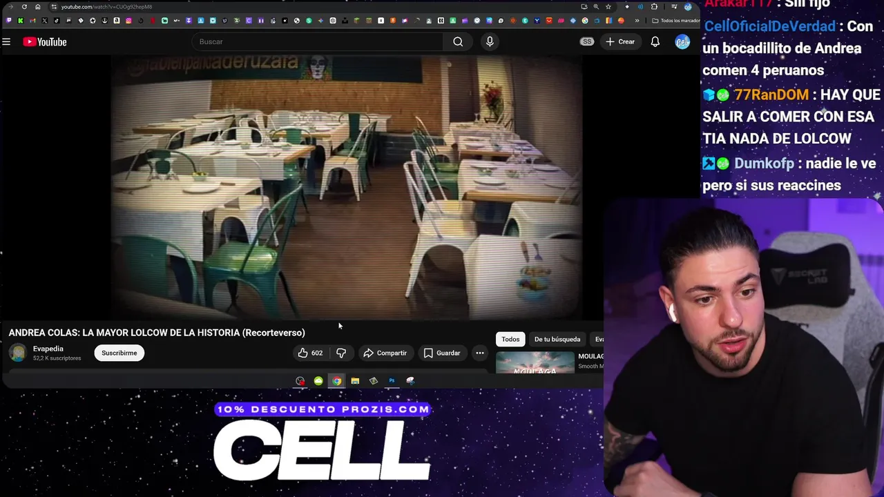Start voice search with the microphone

tap(490, 41)
